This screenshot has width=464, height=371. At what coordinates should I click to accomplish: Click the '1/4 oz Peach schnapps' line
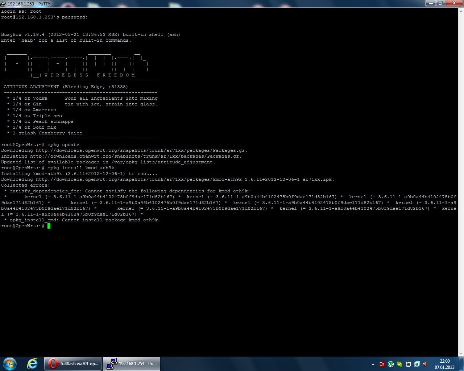tap(40, 121)
